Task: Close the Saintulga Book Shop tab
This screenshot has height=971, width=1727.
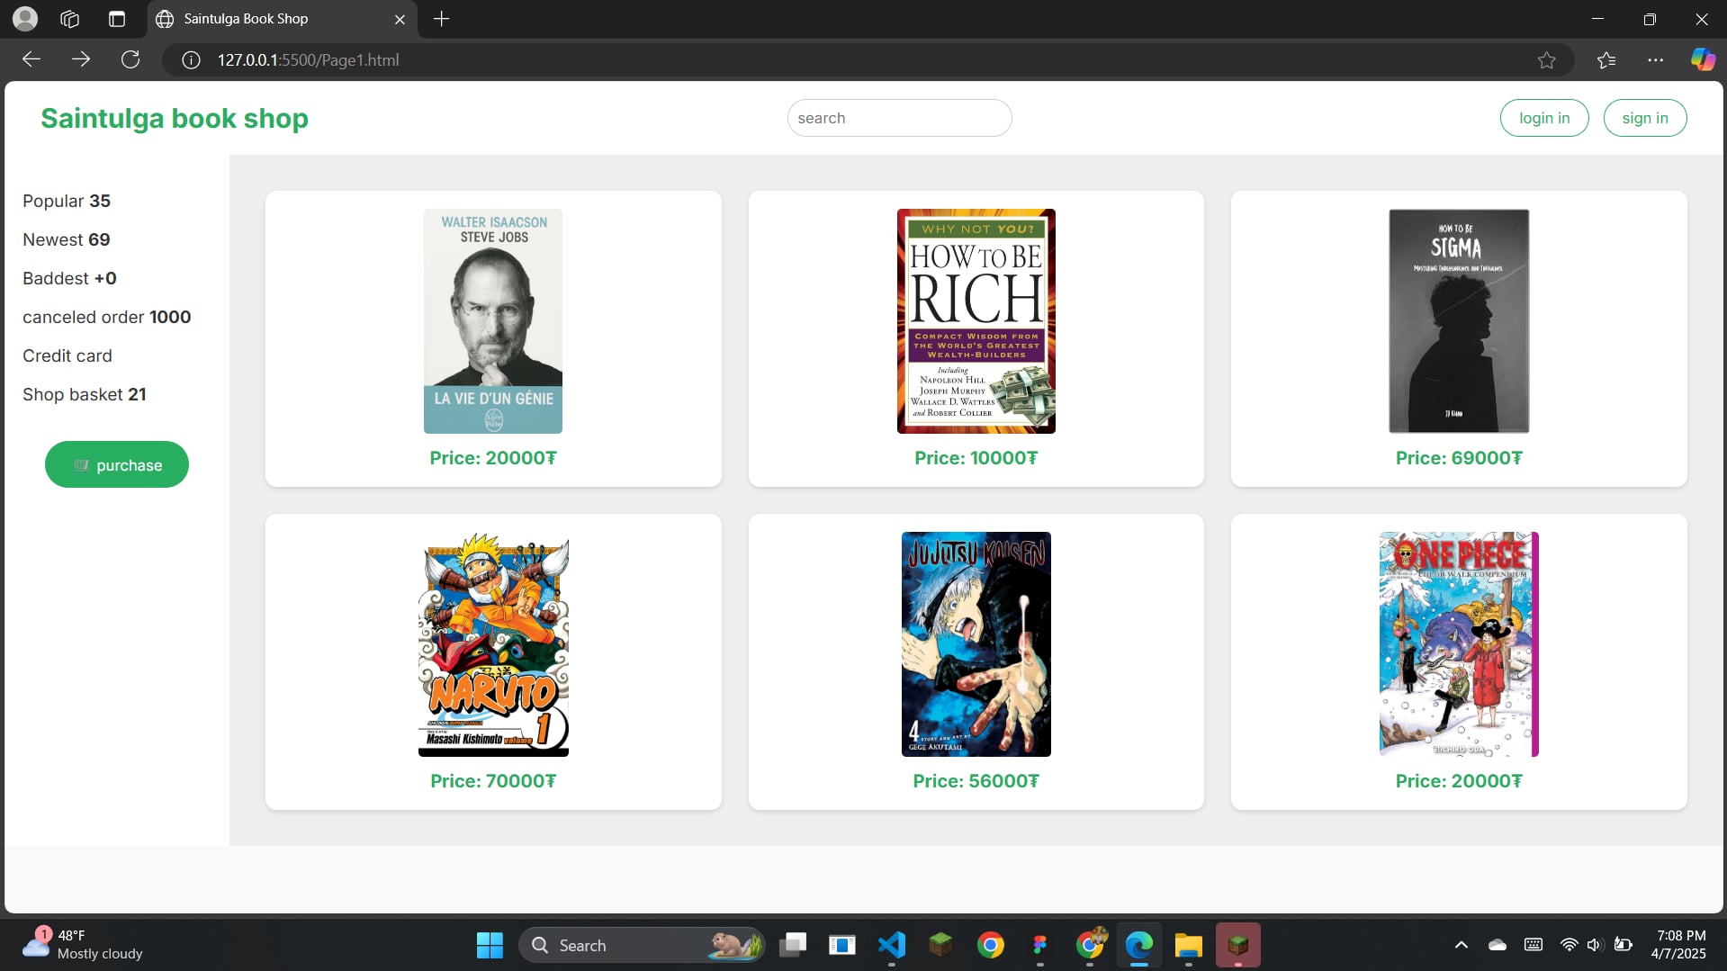Action: (400, 19)
